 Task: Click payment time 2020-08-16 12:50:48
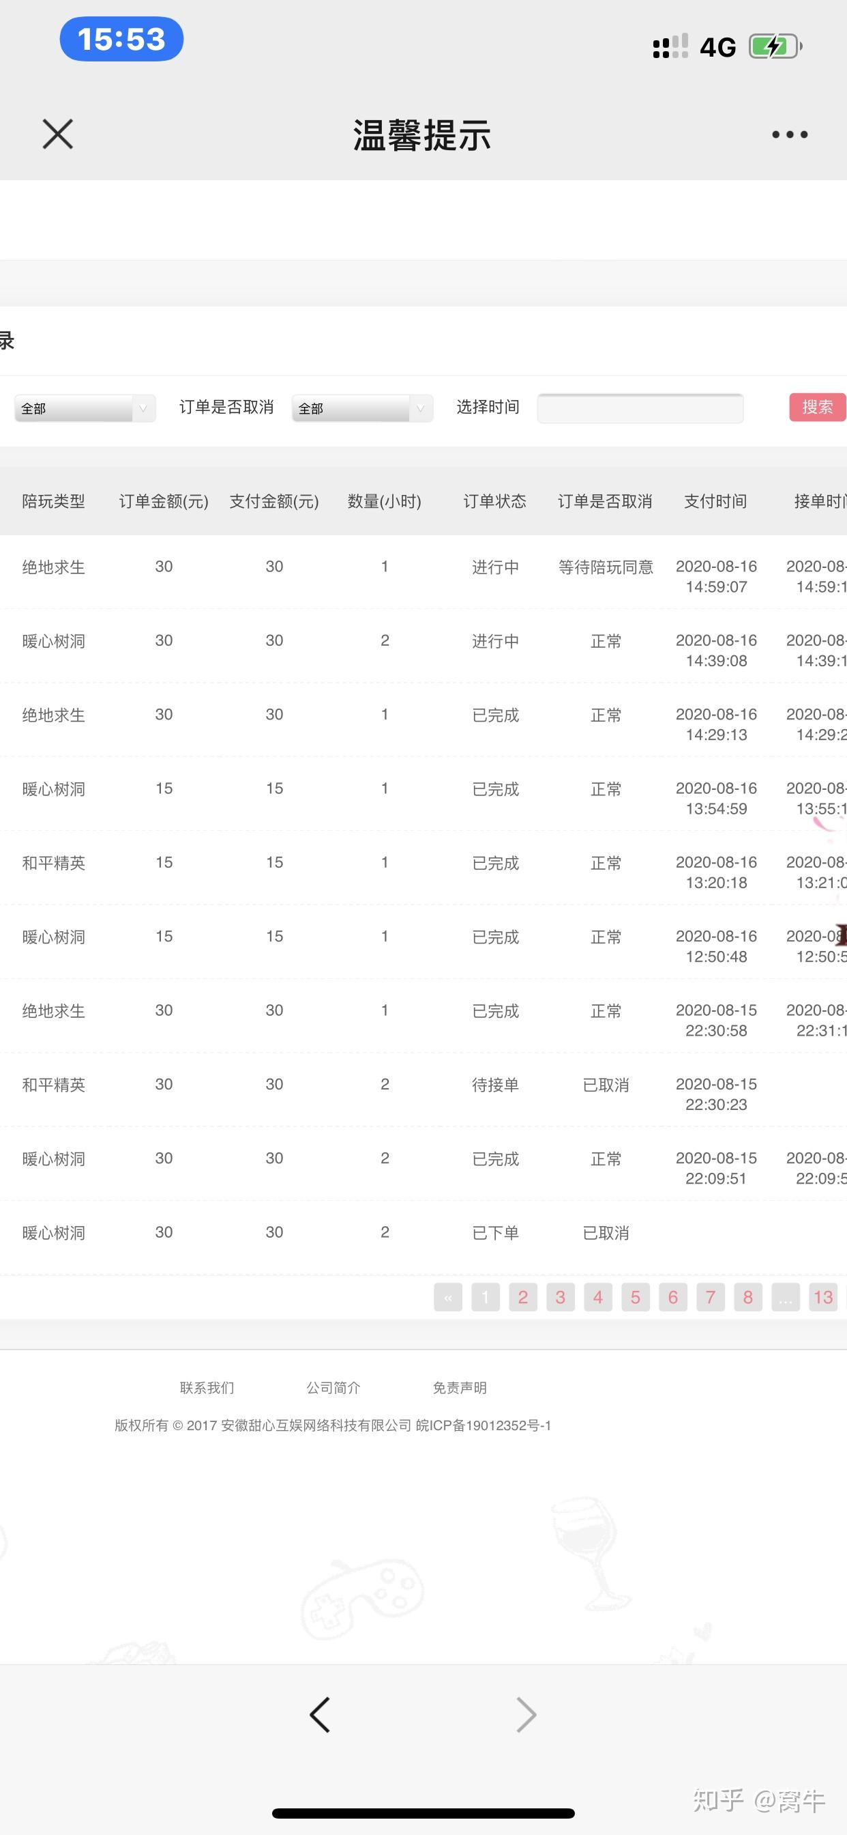pyautogui.click(x=716, y=946)
